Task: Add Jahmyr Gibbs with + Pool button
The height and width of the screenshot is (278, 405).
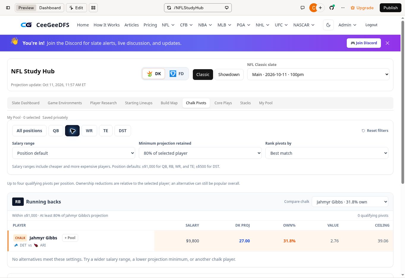Action: 70,238
